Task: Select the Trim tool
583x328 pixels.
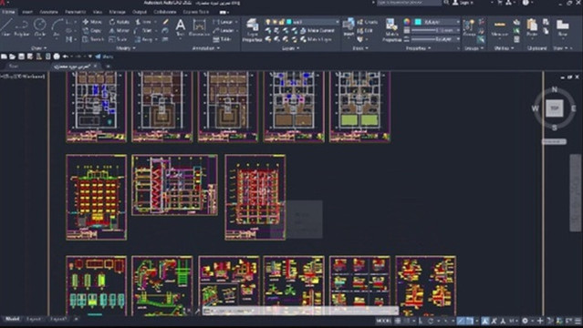Action: coord(143,22)
